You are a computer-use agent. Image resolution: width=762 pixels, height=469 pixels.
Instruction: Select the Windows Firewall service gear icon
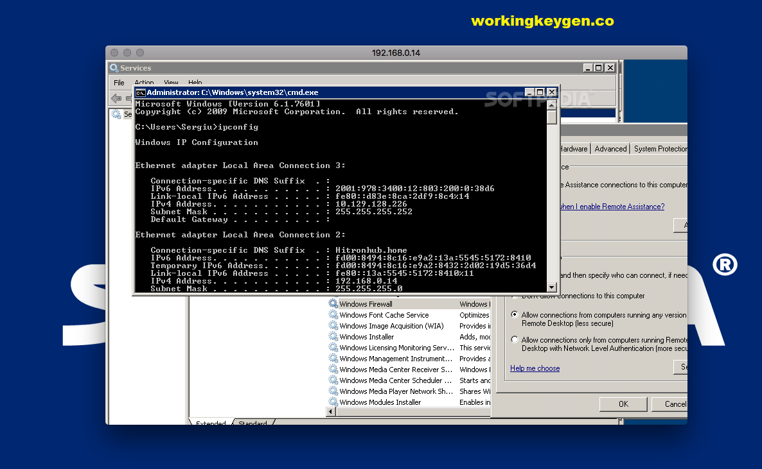point(333,303)
